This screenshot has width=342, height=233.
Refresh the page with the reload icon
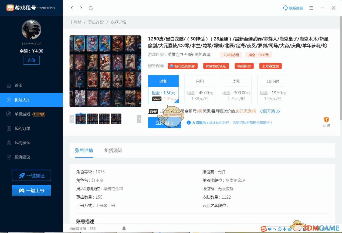91,8
